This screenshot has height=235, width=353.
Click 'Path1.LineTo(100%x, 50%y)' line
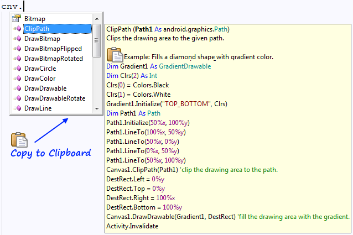click(x=146, y=132)
